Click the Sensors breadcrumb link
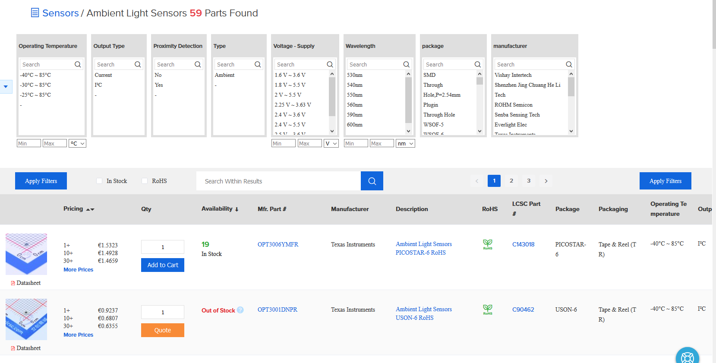The height and width of the screenshot is (363, 716). coord(60,13)
